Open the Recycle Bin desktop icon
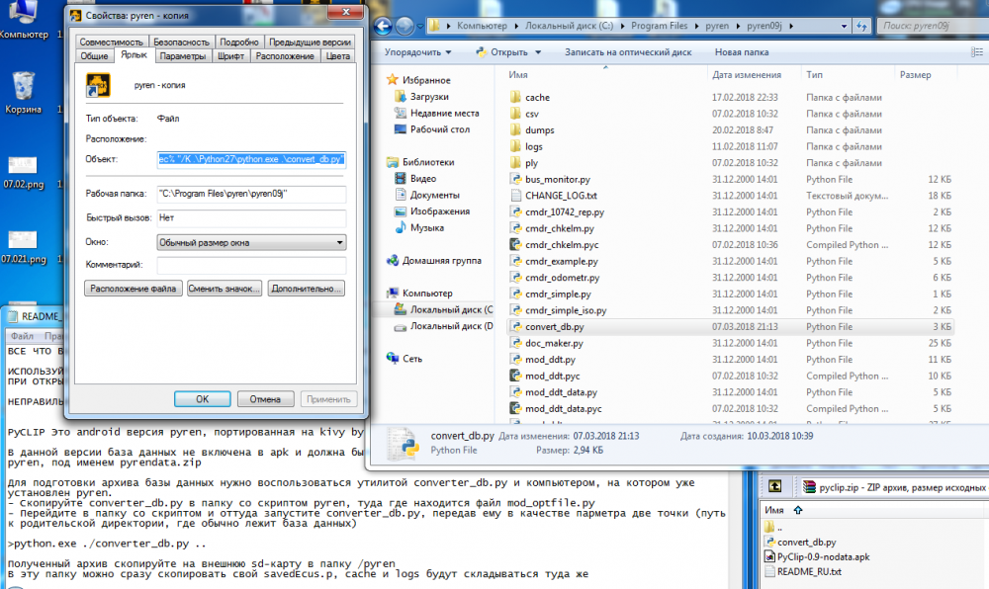Viewport: 989px width, 589px height. (24, 86)
